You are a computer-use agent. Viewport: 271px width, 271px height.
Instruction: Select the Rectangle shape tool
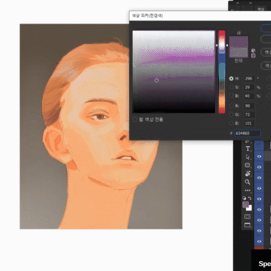(x=247, y=165)
